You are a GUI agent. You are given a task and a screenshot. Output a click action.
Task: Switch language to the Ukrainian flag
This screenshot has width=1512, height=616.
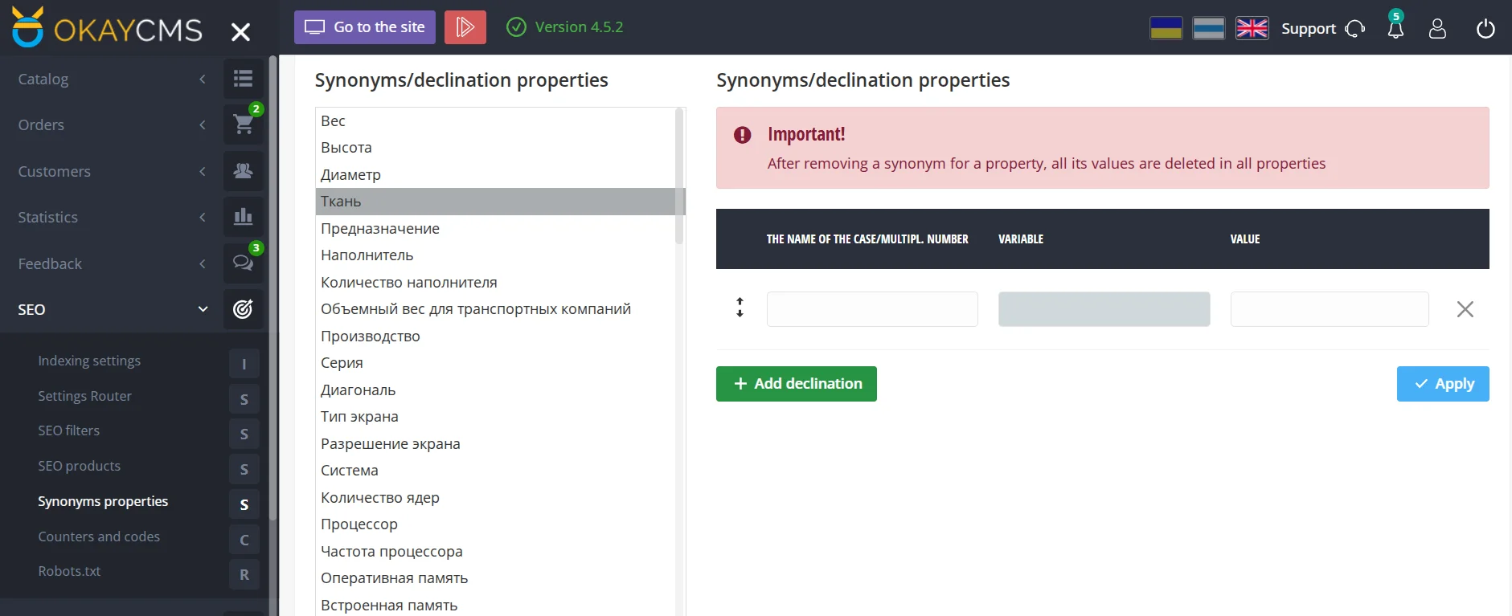(x=1166, y=28)
